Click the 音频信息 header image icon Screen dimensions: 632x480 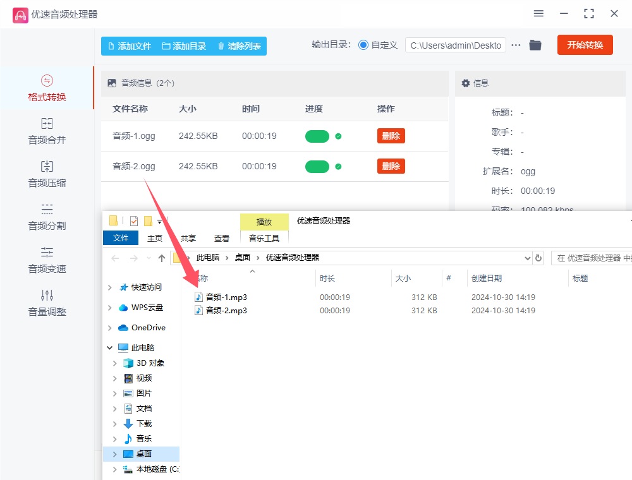tap(112, 83)
